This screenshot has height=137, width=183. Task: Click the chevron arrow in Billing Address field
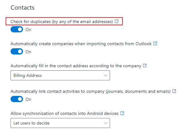[x=106, y=75]
